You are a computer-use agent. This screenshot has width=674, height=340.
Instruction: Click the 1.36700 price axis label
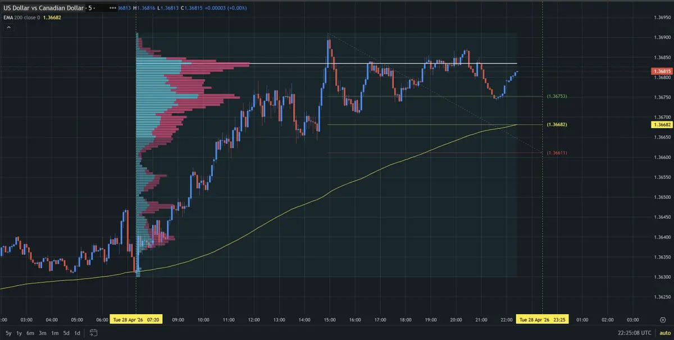tap(663, 117)
